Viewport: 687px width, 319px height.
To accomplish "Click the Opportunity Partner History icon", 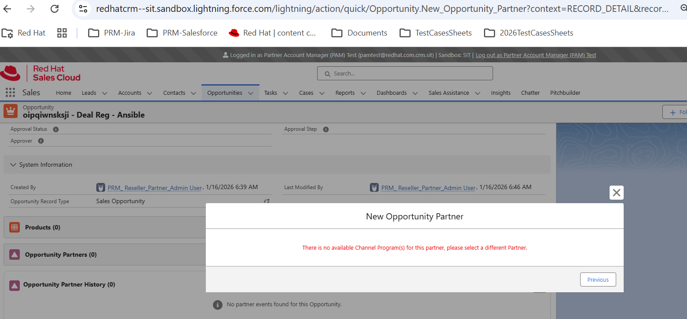I will pyautogui.click(x=15, y=286).
